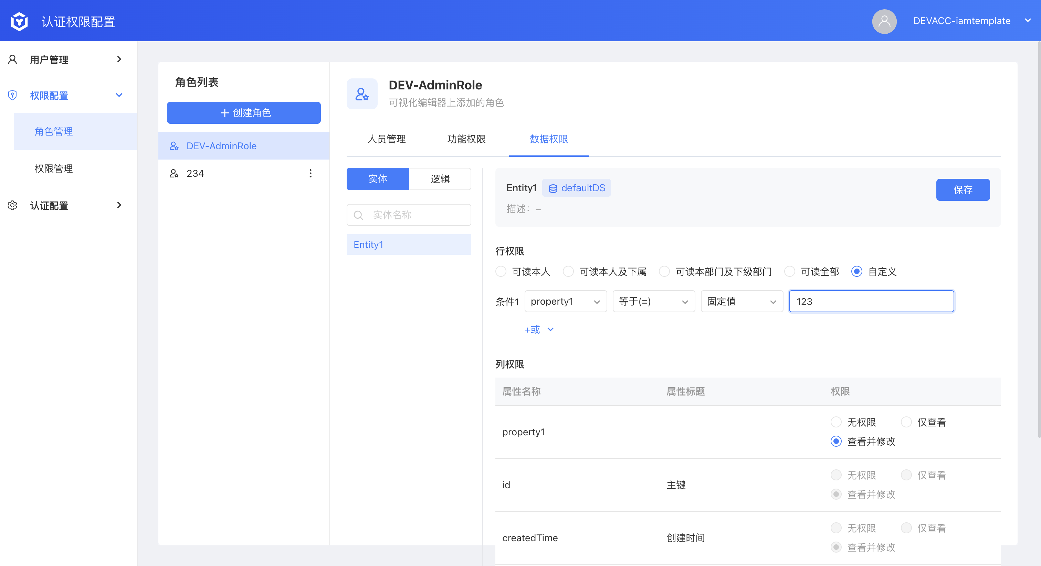Open the +或 dropdown chevron
This screenshot has width=1041, height=566.
[550, 329]
